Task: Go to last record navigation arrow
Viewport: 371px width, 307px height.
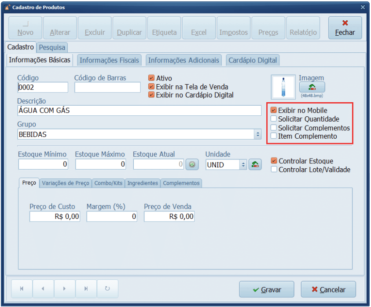Action: coord(86,289)
